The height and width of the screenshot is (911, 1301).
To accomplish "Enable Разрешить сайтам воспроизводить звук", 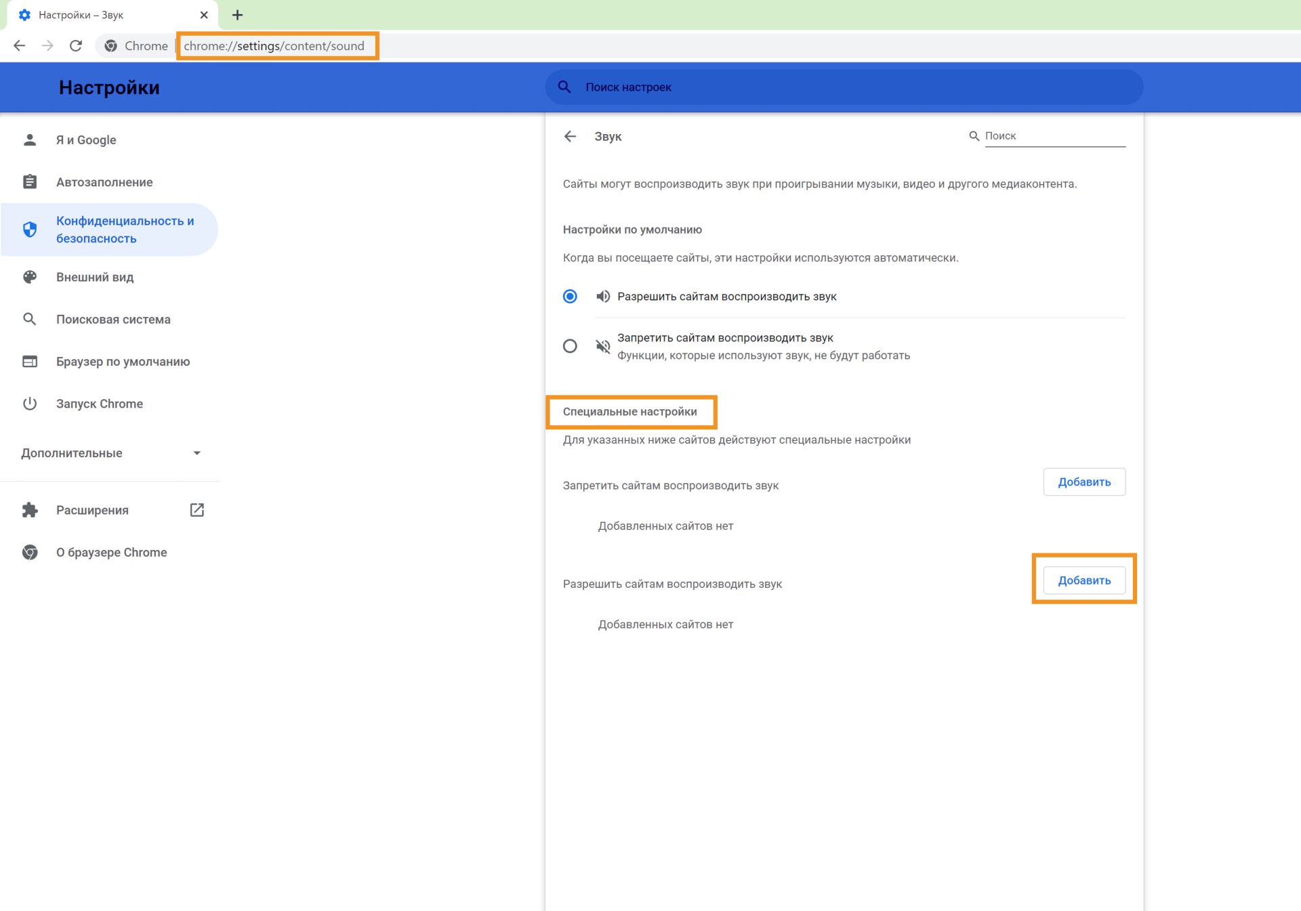I will pyautogui.click(x=570, y=296).
